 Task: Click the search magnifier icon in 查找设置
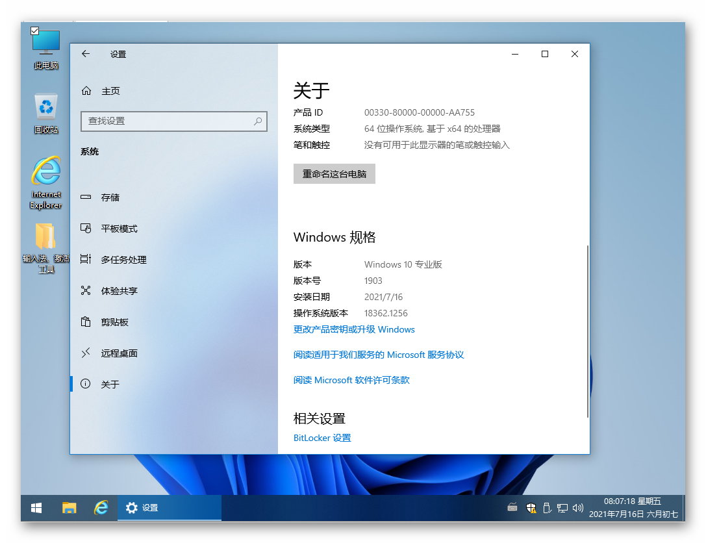coord(258,121)
